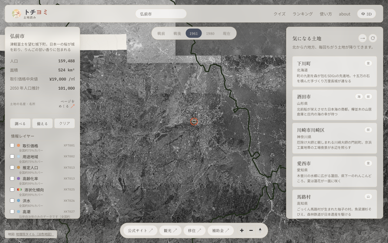The image size is (388, 243).
Task: Open the 補助金 link
Action: tap(221, 231)
